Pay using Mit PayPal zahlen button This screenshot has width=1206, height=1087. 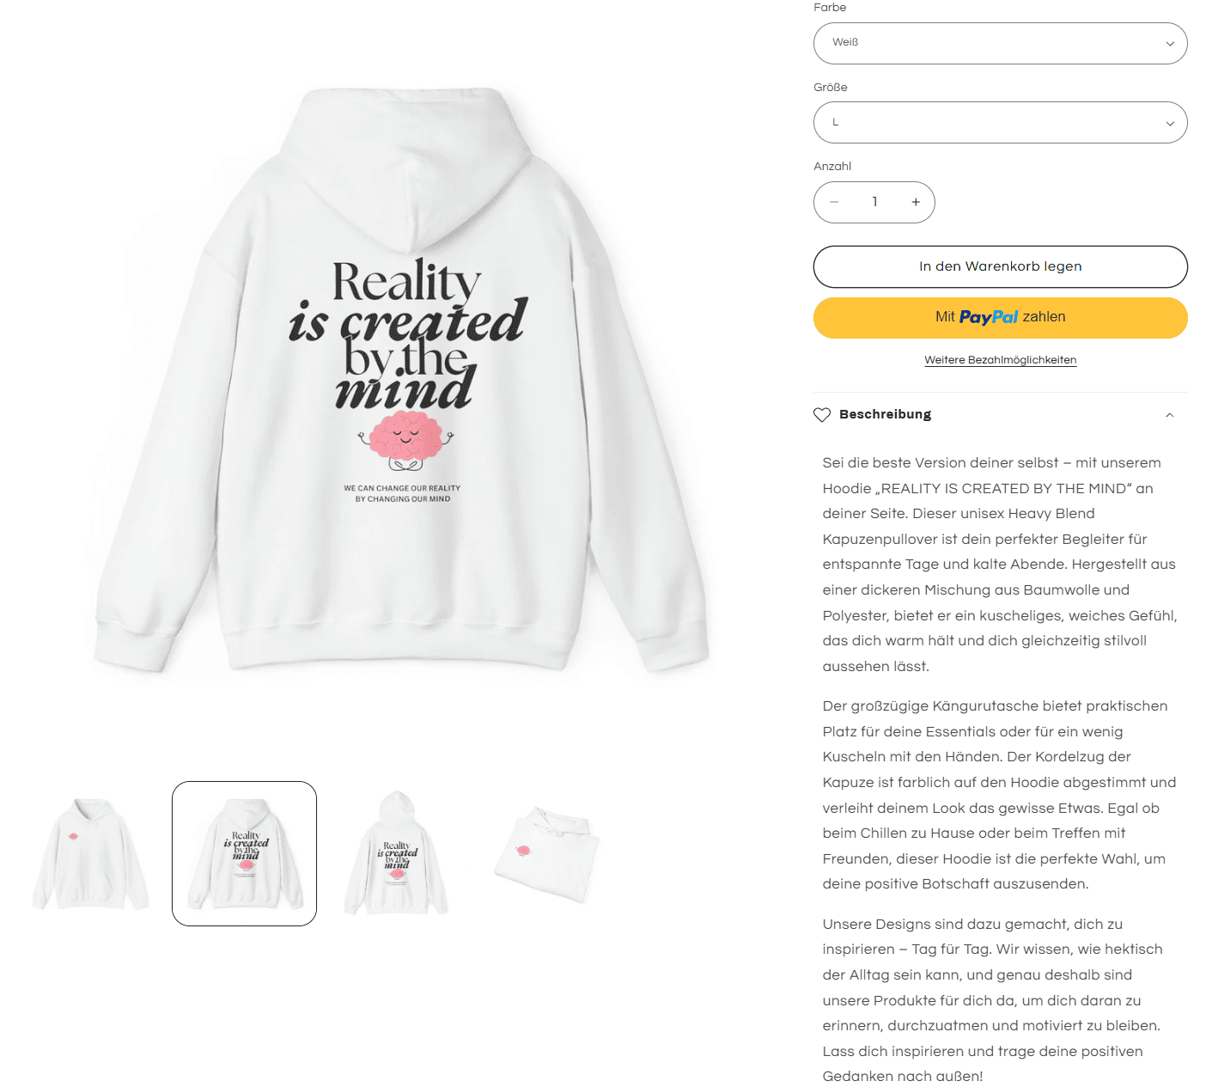1001,318
